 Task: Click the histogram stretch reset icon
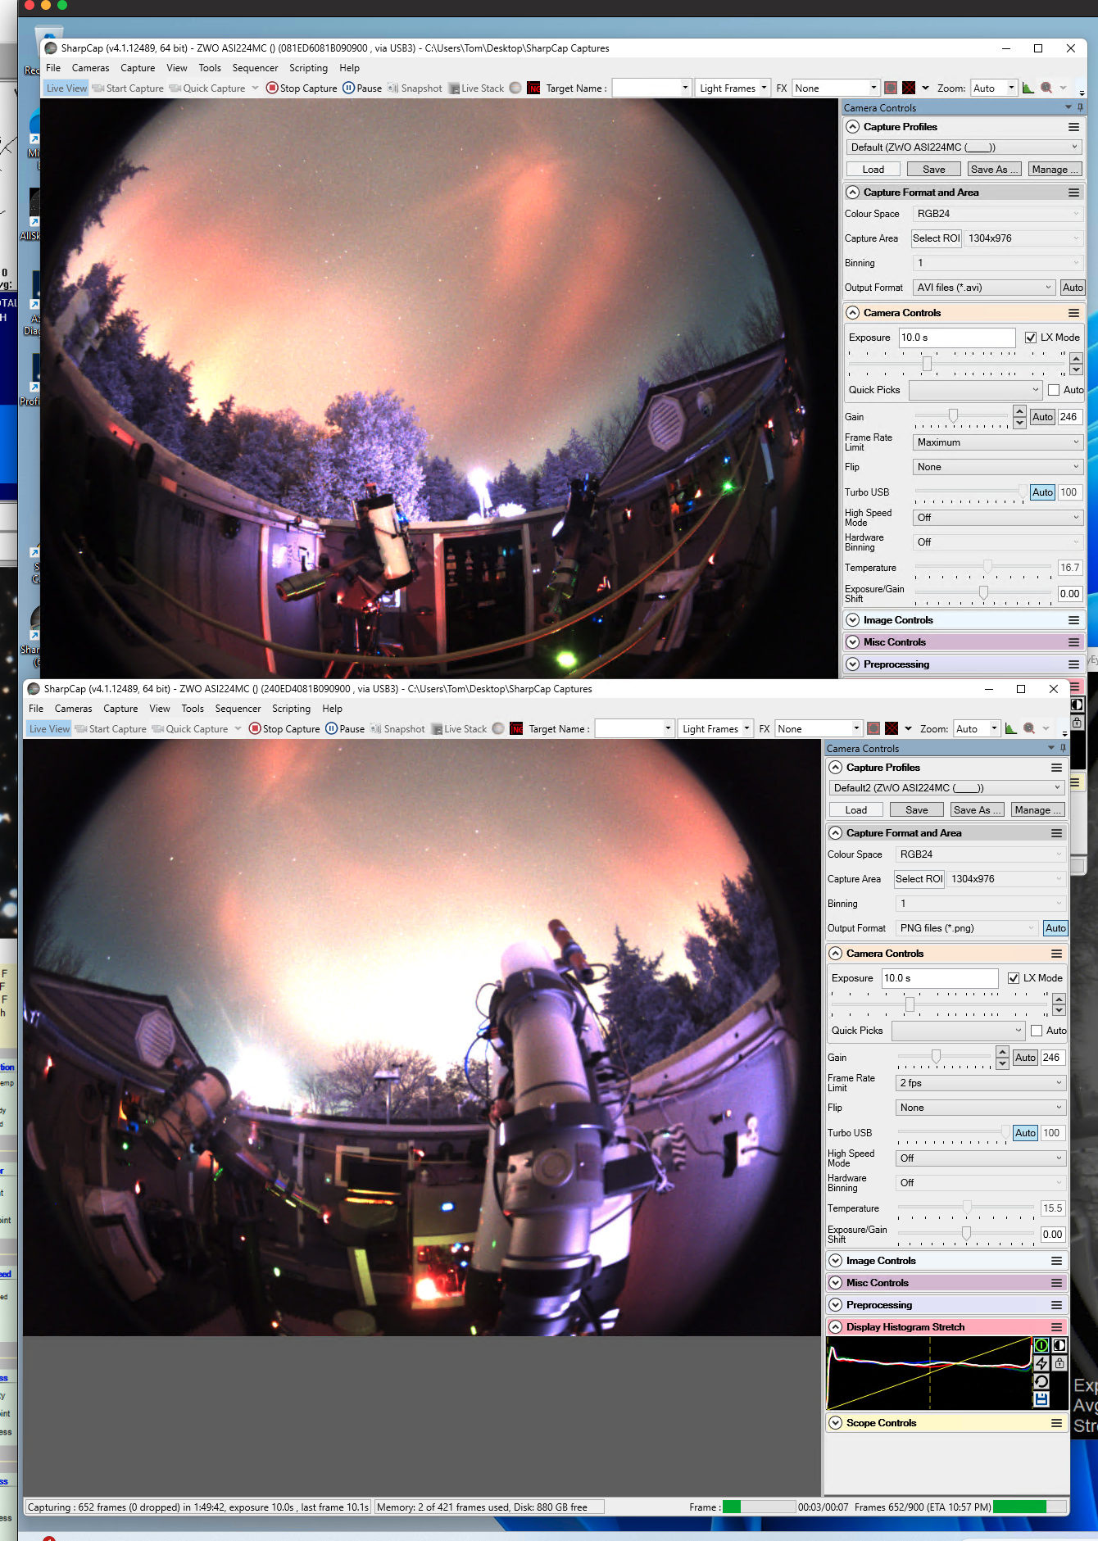coord(1041,1381)
